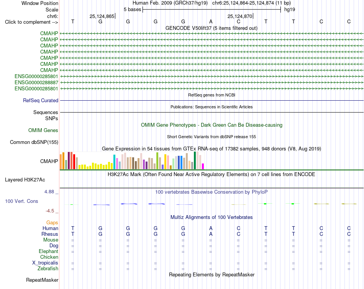Click the orange 'Gaps' label
The image size is (364, 289).
[52, 222]
